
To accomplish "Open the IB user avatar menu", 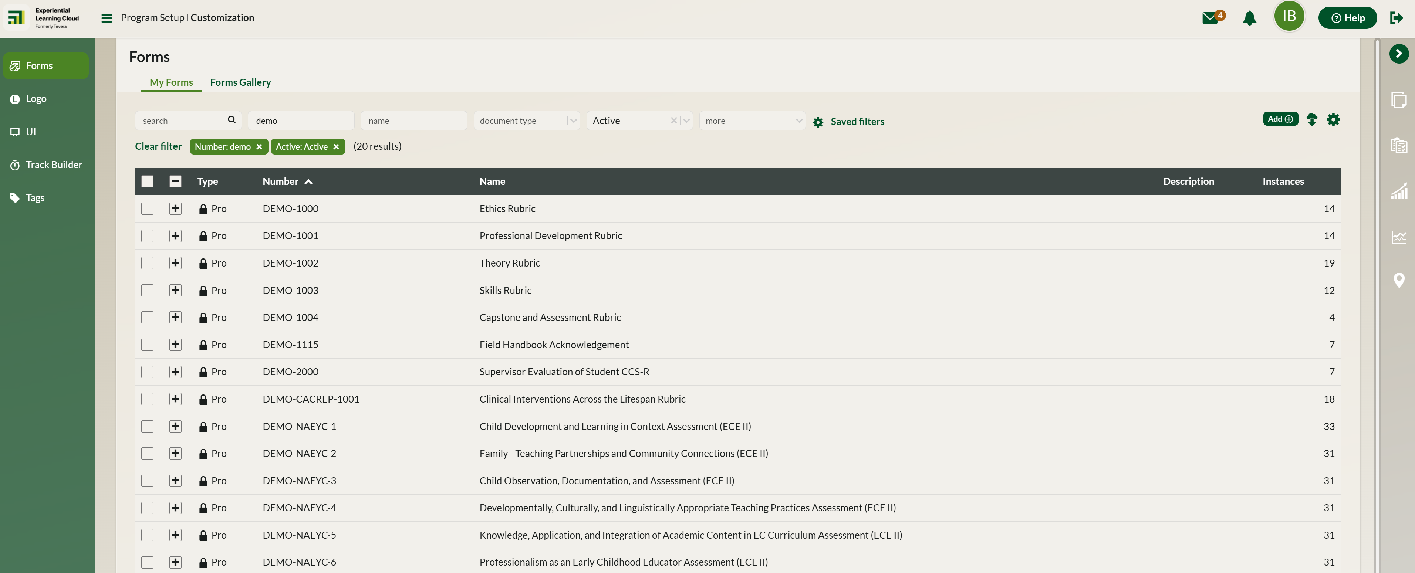I will coord(1289,17).
